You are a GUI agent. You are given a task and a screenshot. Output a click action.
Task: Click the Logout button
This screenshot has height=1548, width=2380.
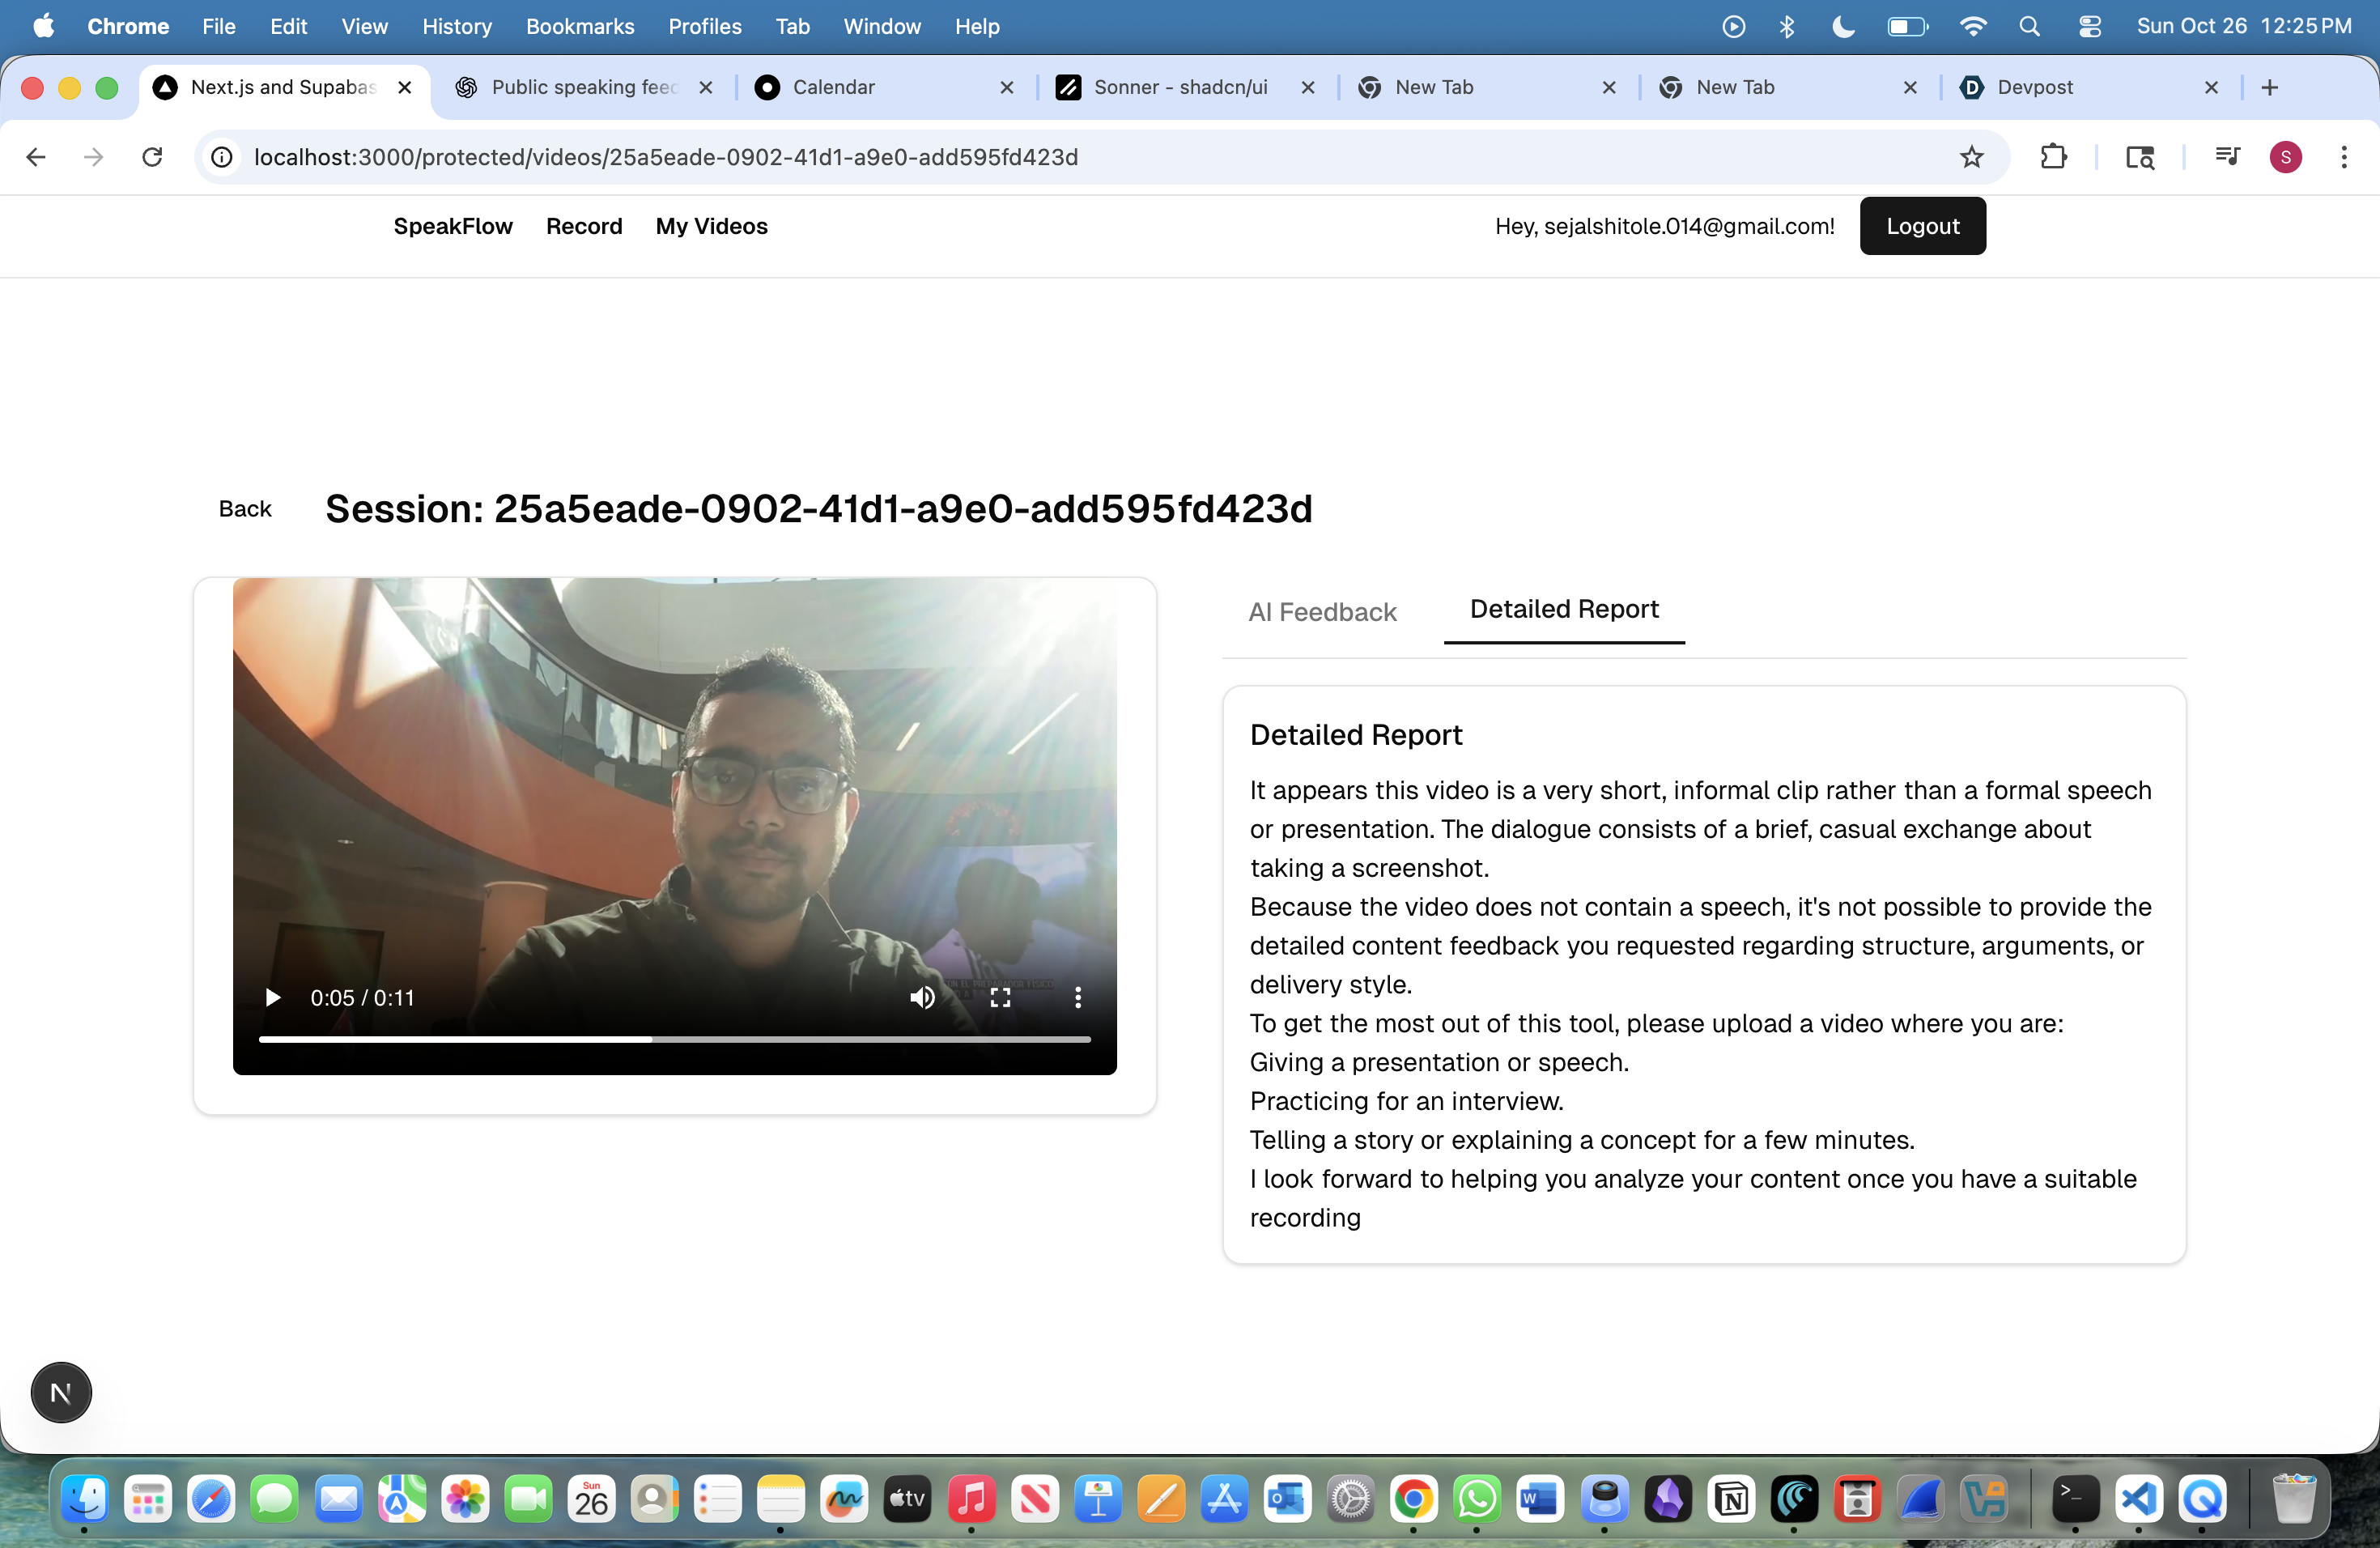pos(1922,226)
